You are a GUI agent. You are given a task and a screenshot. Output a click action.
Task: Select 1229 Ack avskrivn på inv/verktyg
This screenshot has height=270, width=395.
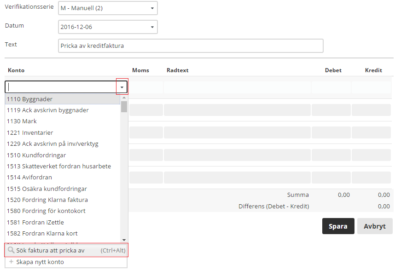click(63, 144)
